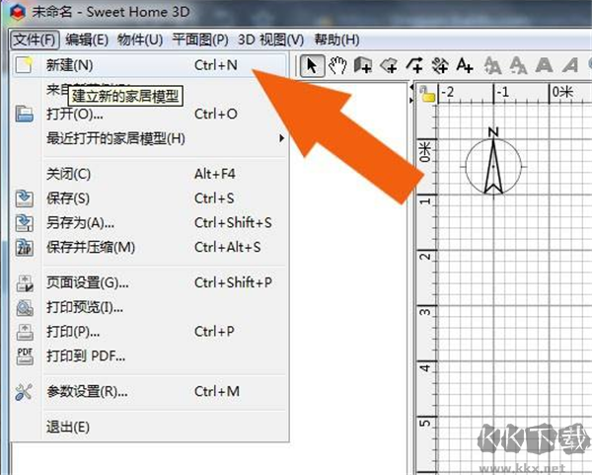Click the Sweet Home 3D title icon
The image size is (592, 475).
(18, 12)
